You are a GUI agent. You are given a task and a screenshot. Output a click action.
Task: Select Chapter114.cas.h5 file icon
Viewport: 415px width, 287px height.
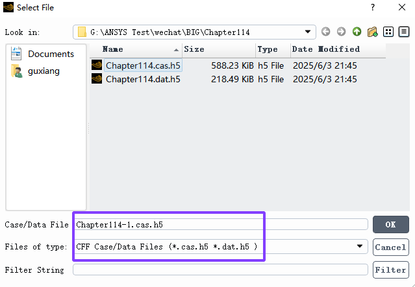click(x=97, y=65)
